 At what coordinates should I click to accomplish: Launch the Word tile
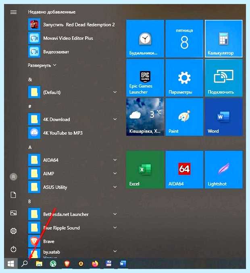click(224, 117)
